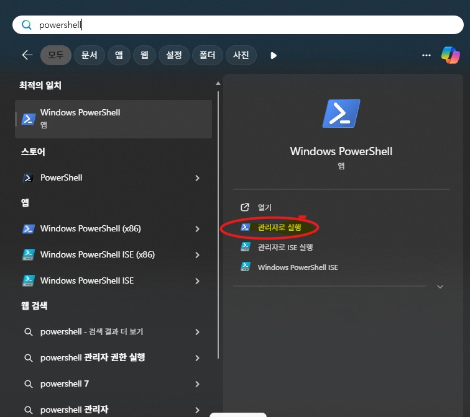Expand the PowerShell store result chevron
Screen dimensions: 470x417
pyautogui.click(x=197, y=178)
